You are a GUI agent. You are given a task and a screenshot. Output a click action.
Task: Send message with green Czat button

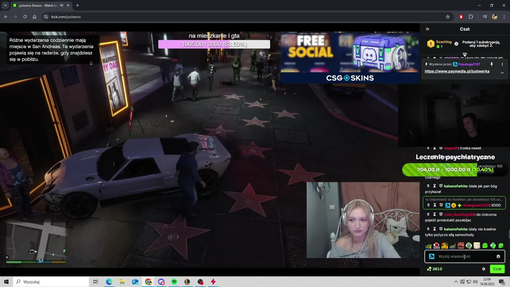497,269
